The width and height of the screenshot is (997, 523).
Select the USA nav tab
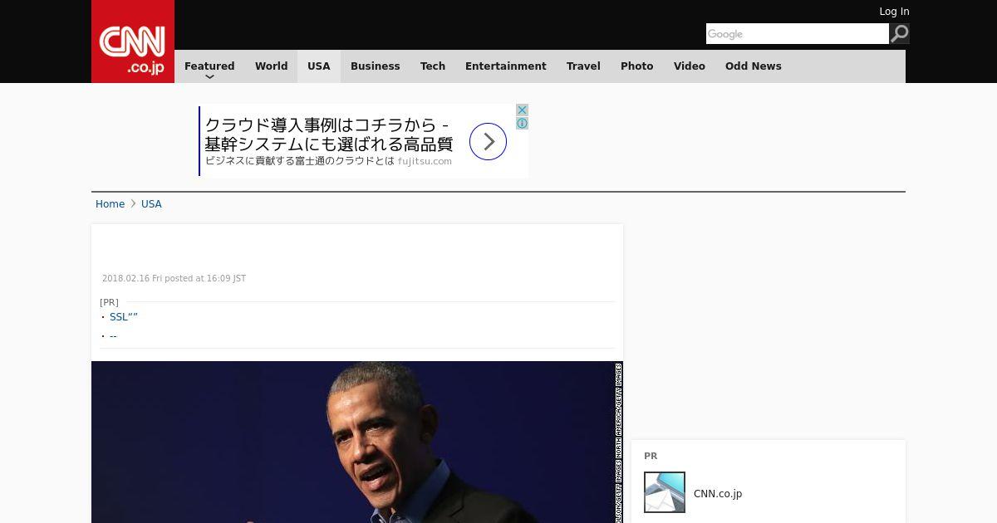click(x=319, y=66)
